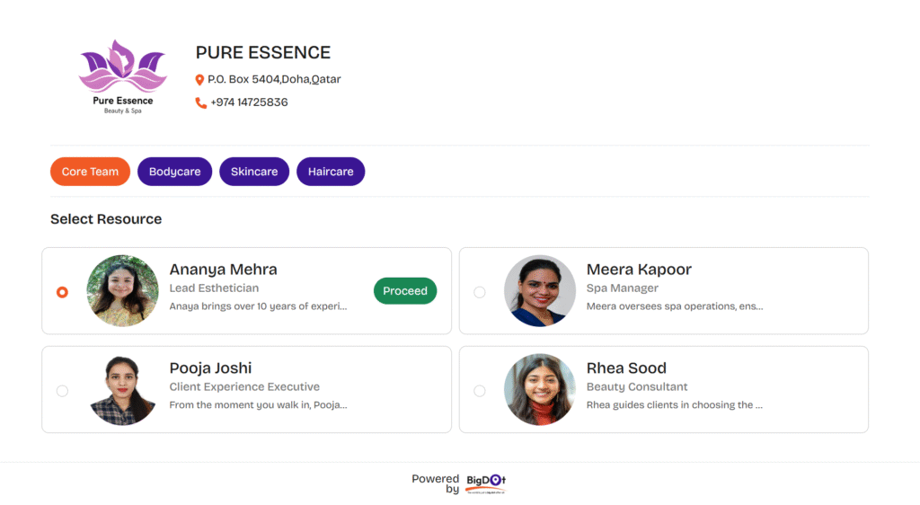Click the location pin icon
The height and width of the screenshot is (505, 920).
click(199, 80)
